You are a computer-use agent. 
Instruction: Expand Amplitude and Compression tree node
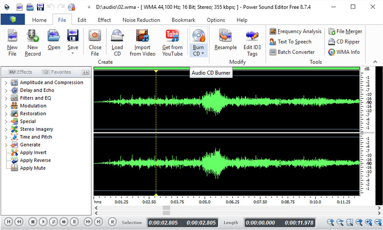(6, 82)
